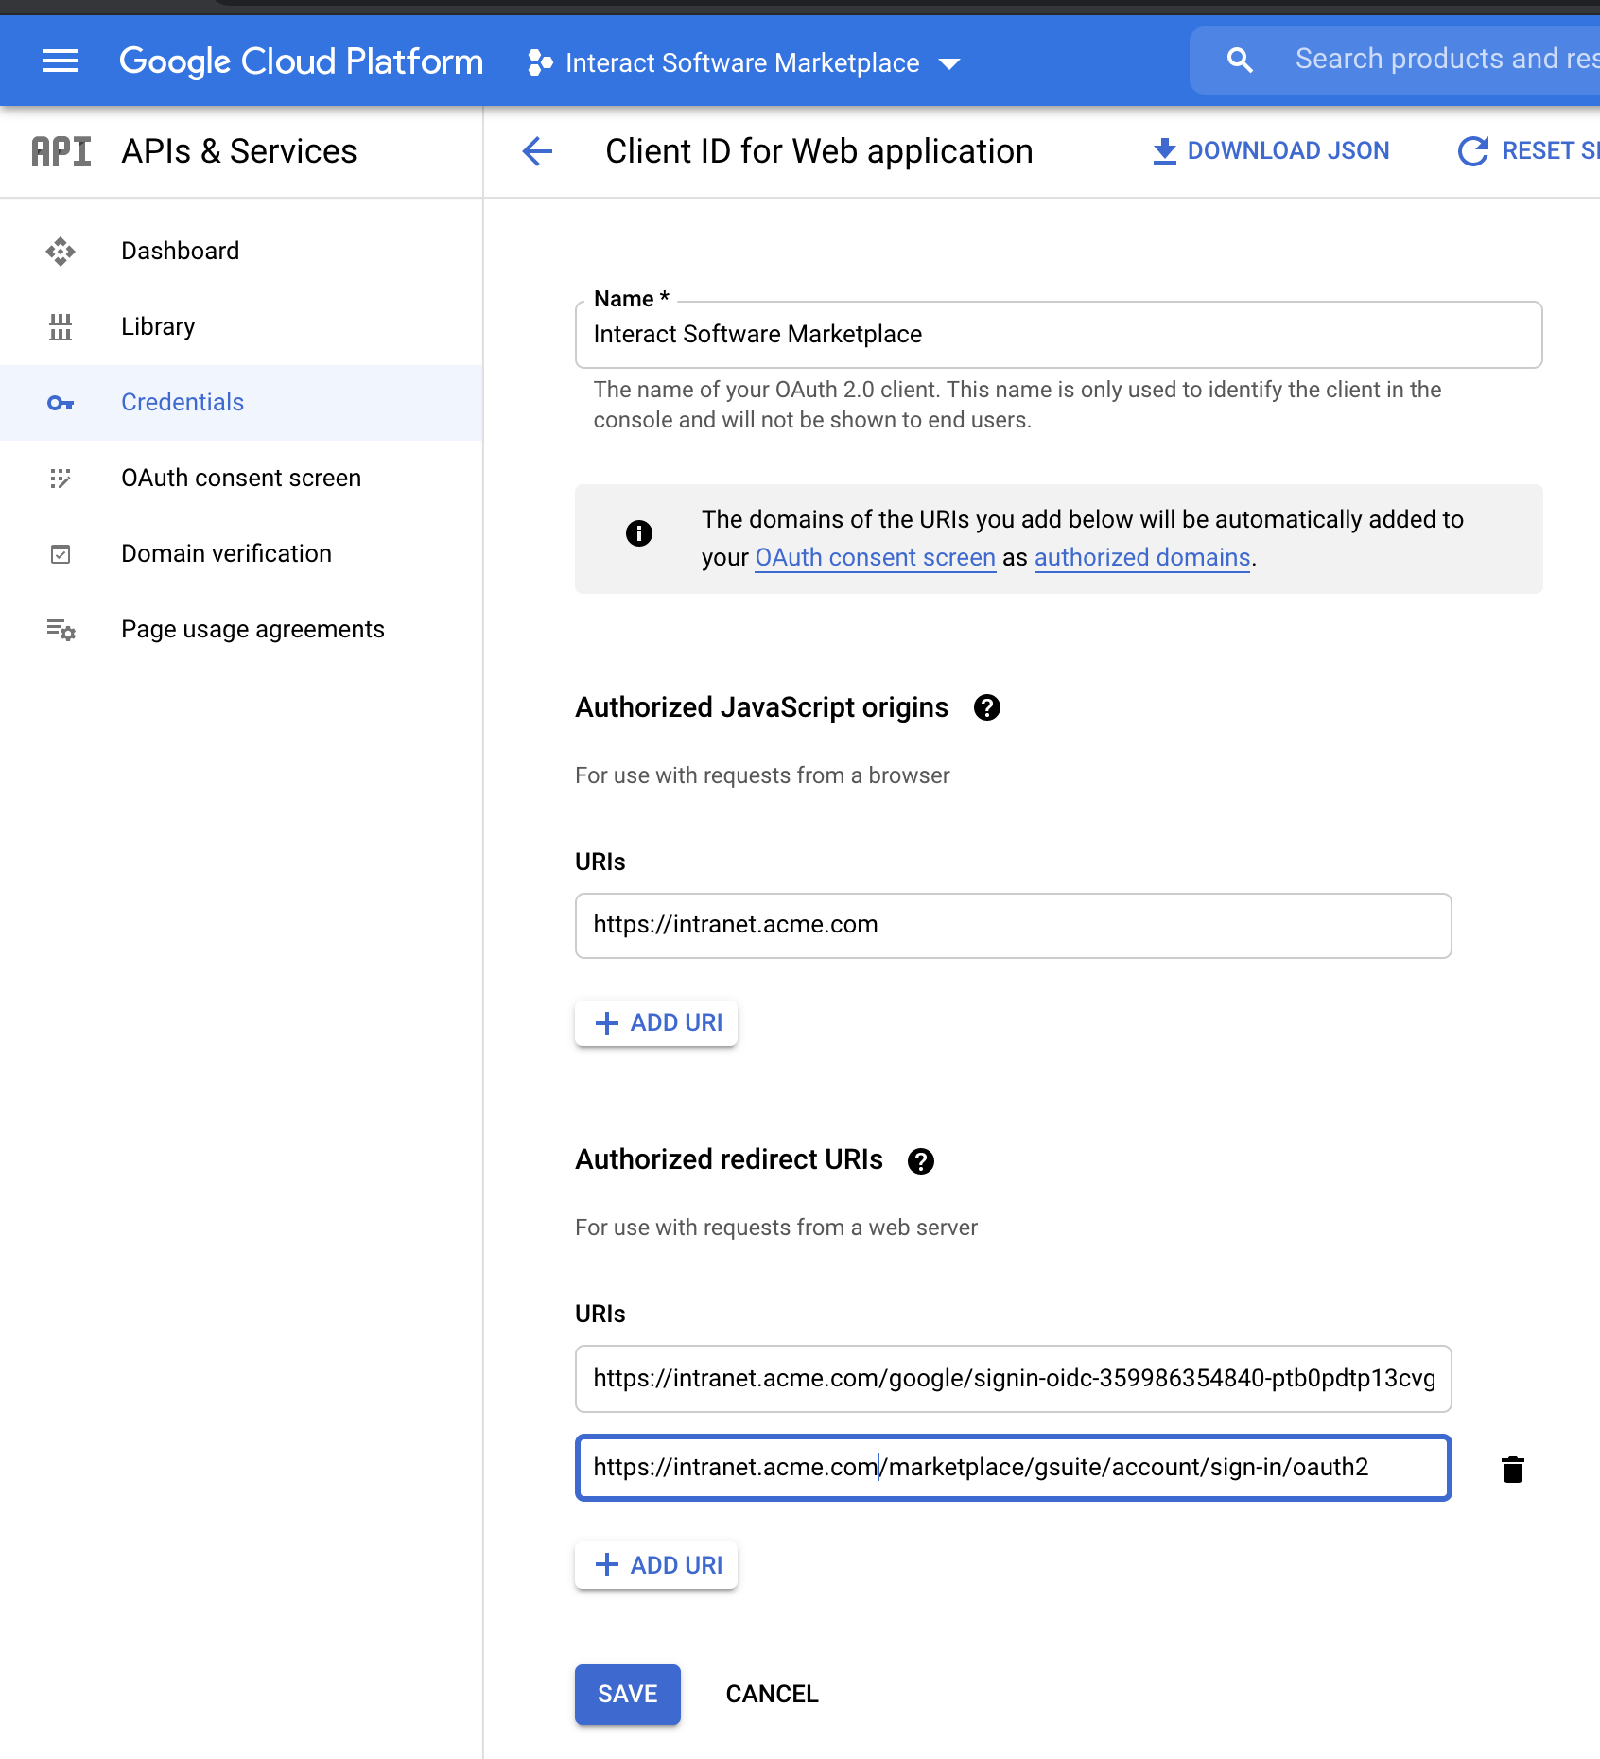The width and height of the screenshot is (1600, 1759).
Task: Add URI under Authorized redirect URIs
Action: pyautogui.click(x=656, y=1566)
